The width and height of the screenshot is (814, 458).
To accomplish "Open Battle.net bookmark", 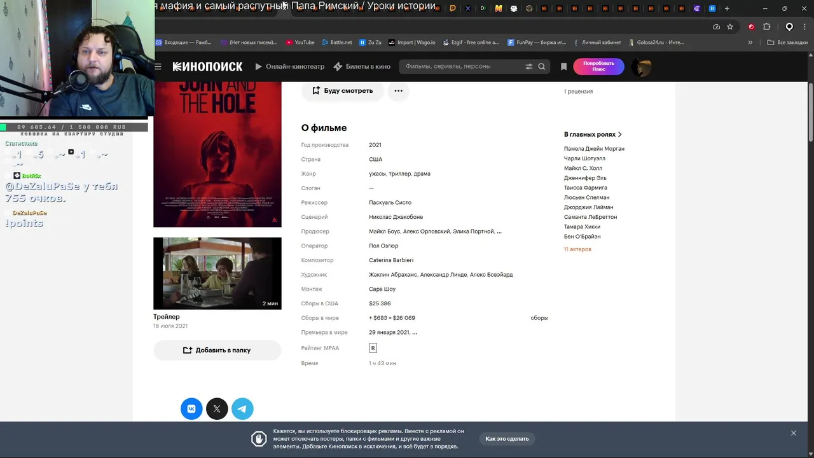I will pyautogui.click(x=336, y=43).
